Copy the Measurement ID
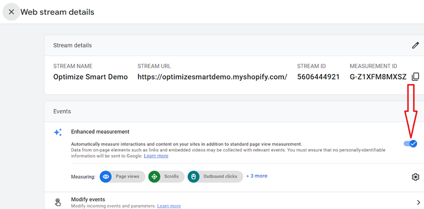Viewport: 424px width, 209px height. pyautogui.click(x=416, y=77)
